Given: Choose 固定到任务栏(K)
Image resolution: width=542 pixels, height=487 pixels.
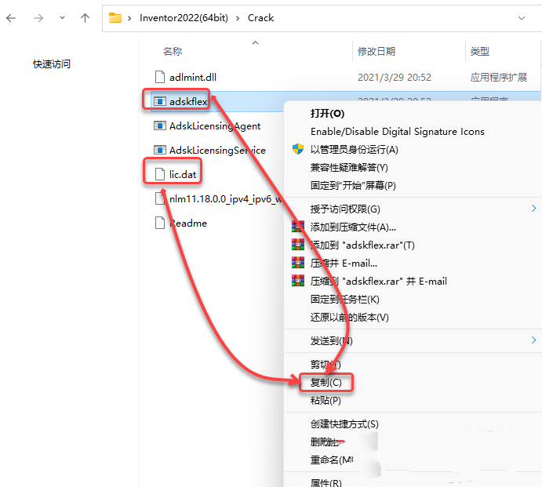Looking at the screenshot, I should (x=345, y=299).
